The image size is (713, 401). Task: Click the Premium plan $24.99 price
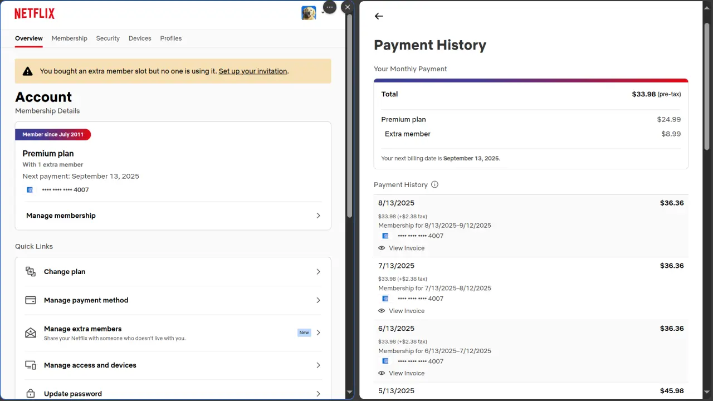click(668, 119)
